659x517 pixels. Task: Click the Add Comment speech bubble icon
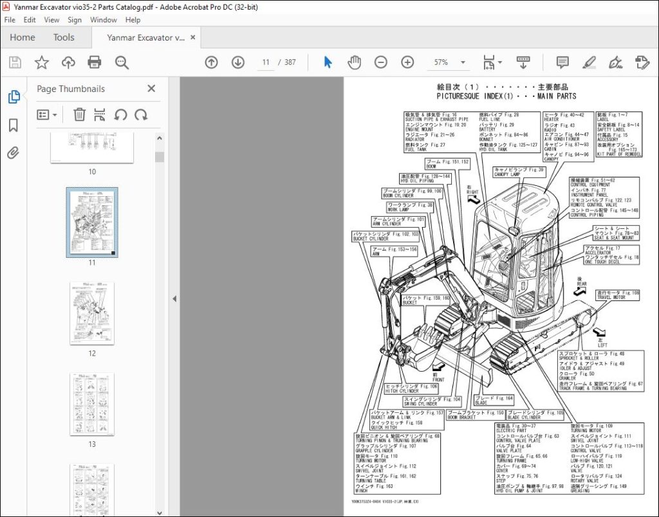click(x=562, y=62)
